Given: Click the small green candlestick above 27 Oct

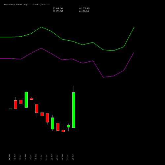Looking at the screenshot, I should click(x=68, y=126).
